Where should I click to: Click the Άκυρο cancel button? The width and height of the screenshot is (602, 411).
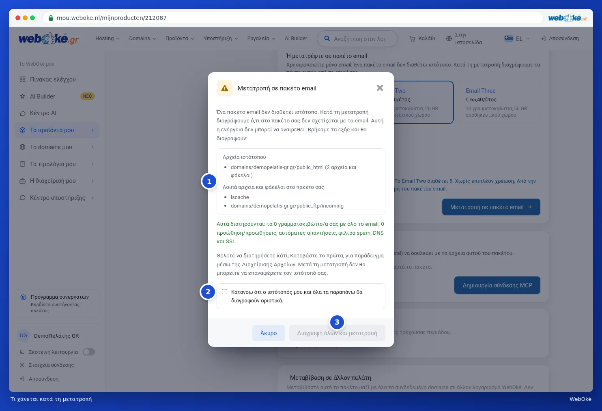click(269, 333)
